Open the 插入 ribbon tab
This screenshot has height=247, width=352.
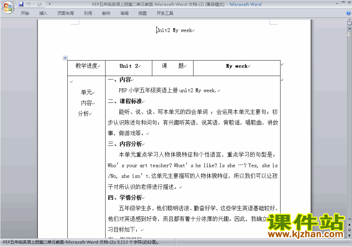[43, 13]
